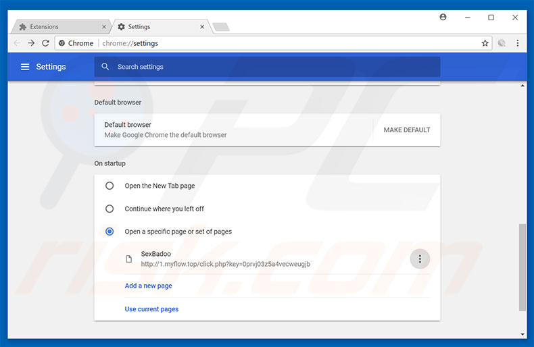534x347 pixels.
Task: Click the page icon next to SexBadoo
Action: 128,259
